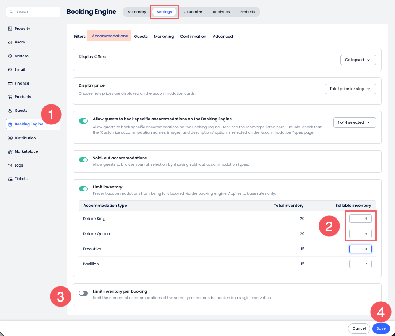Edit Deluxe King sellable inventory field

tap(360, 219)
